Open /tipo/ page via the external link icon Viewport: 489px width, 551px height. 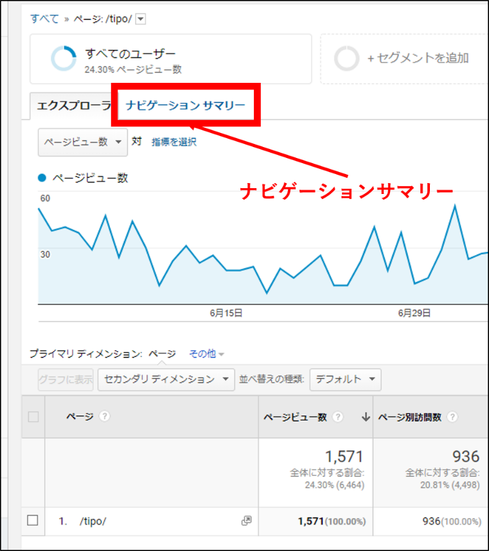(246, 521)
